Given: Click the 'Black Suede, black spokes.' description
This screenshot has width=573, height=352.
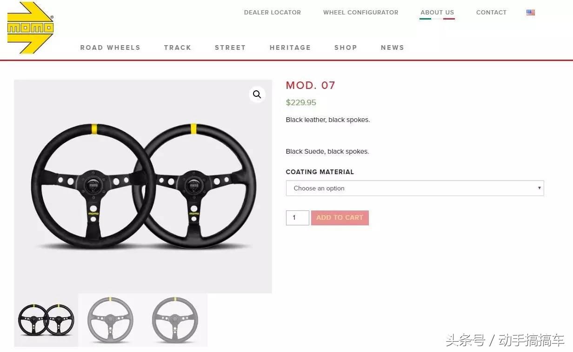Looking at the screenshot, I should click(x=327, y=151).
